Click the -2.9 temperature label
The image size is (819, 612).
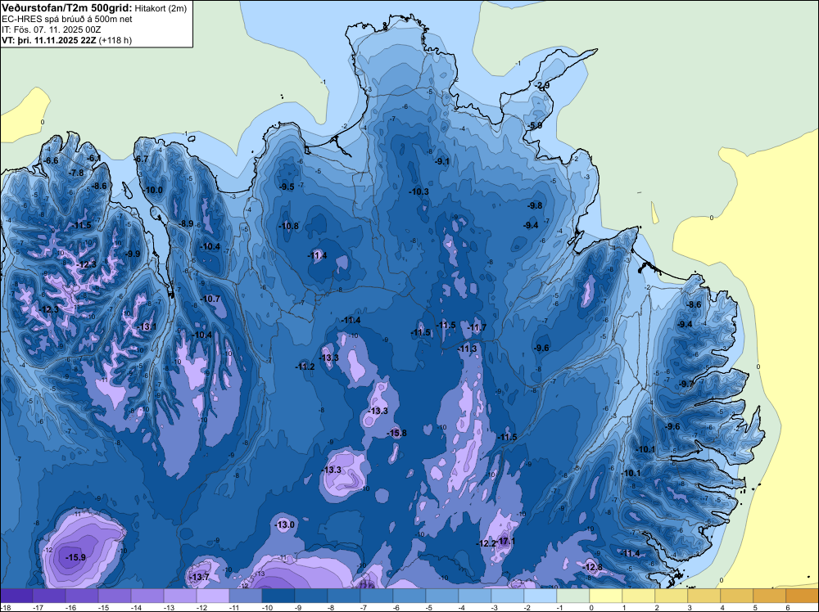click(x=541, y=85)
